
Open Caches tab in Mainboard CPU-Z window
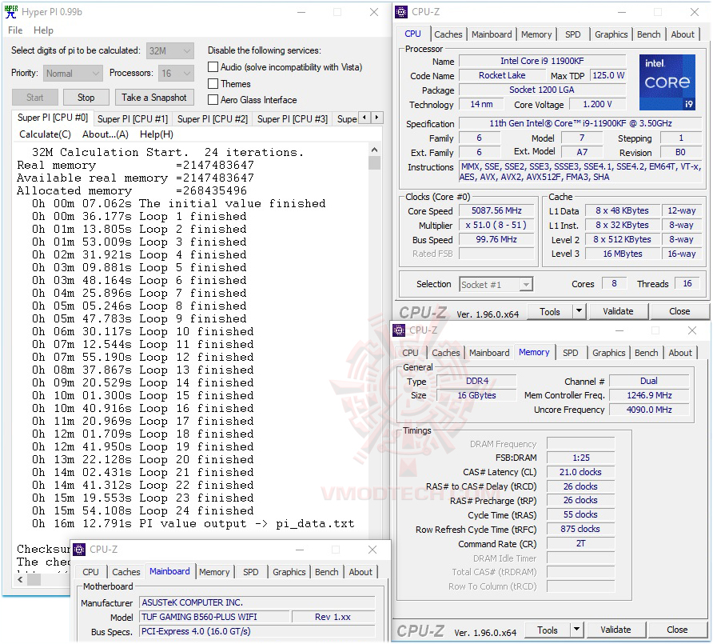126,572
